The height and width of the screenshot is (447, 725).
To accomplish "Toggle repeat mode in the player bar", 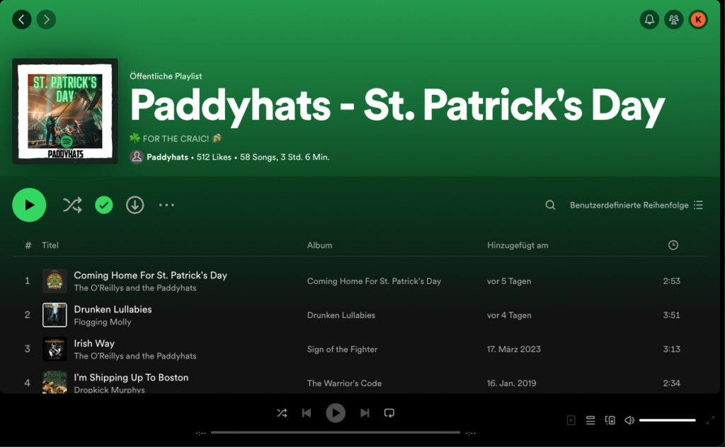I will 389,413.
